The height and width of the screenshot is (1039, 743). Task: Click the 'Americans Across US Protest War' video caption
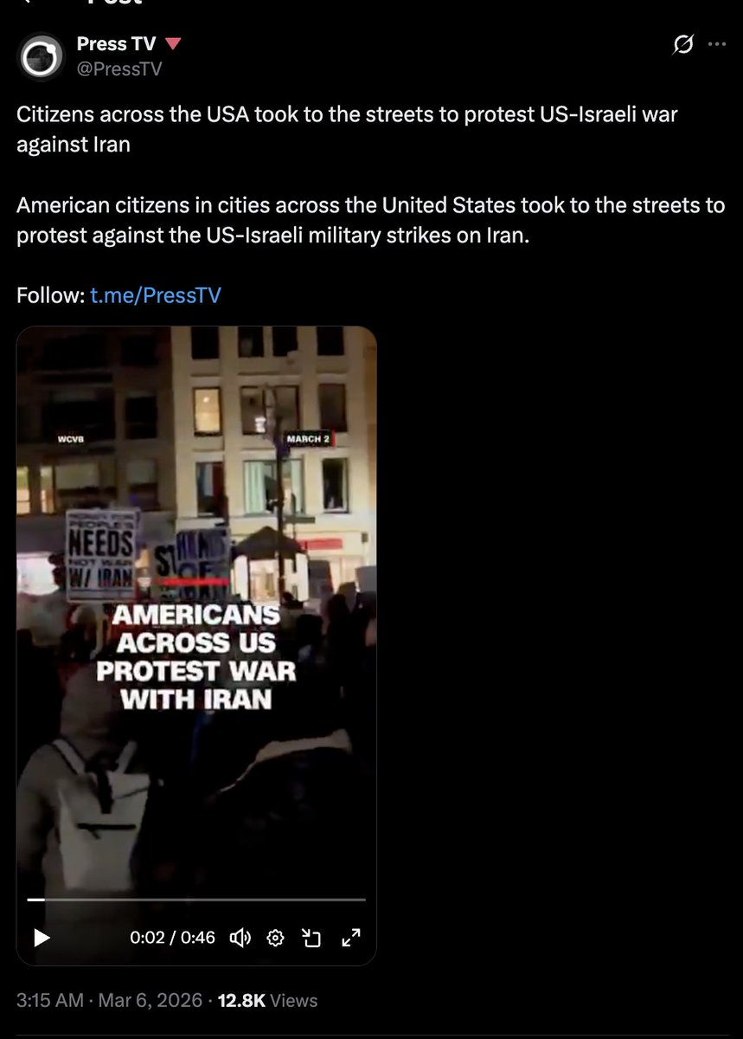(x=196, y=656)
